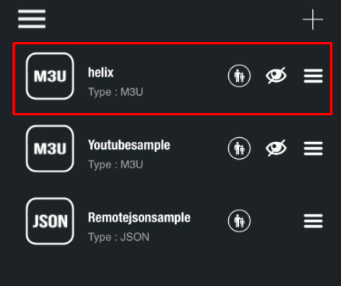Click 'Type : M3U' under helix
This screenshot has width=341, height=286.
115,92
